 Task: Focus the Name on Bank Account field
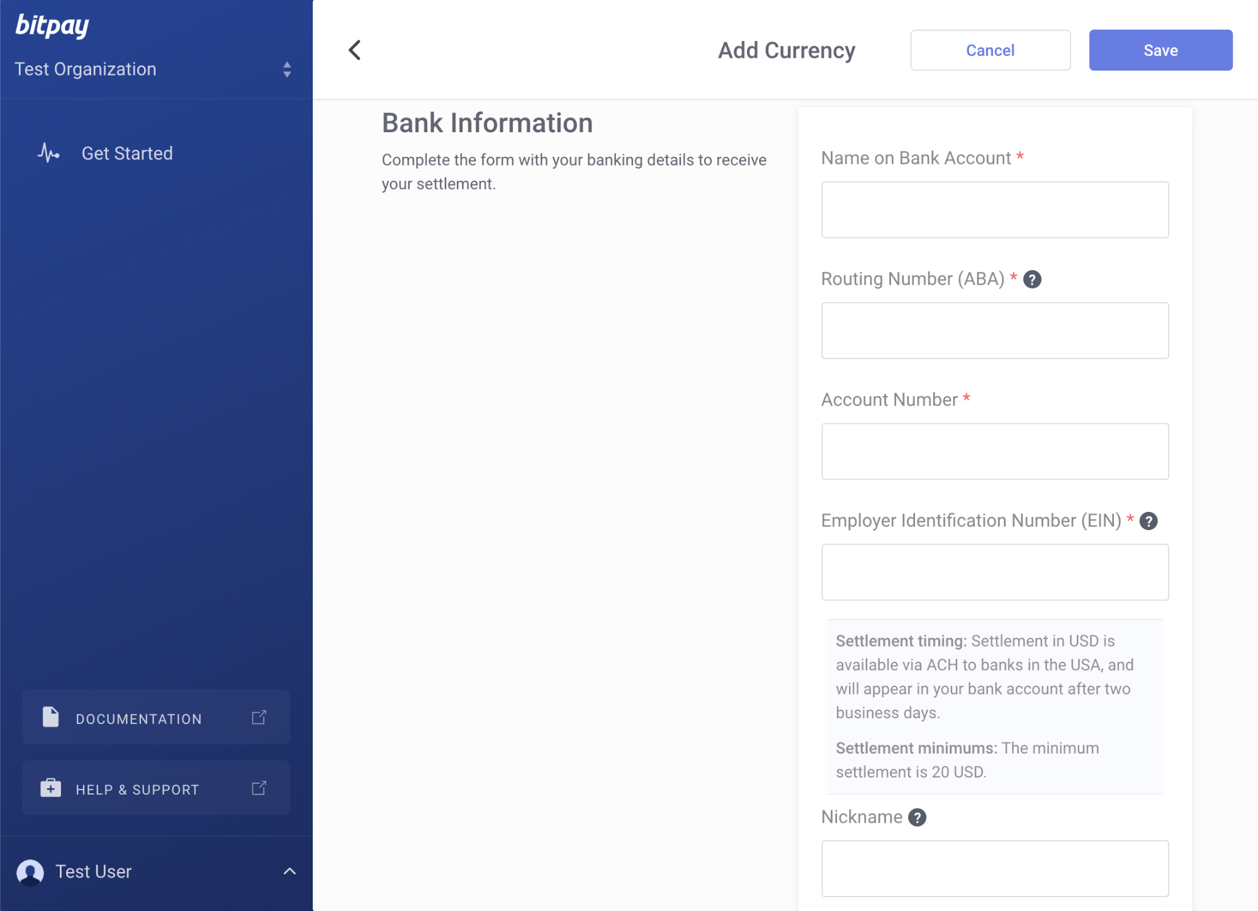coord(995,210)
